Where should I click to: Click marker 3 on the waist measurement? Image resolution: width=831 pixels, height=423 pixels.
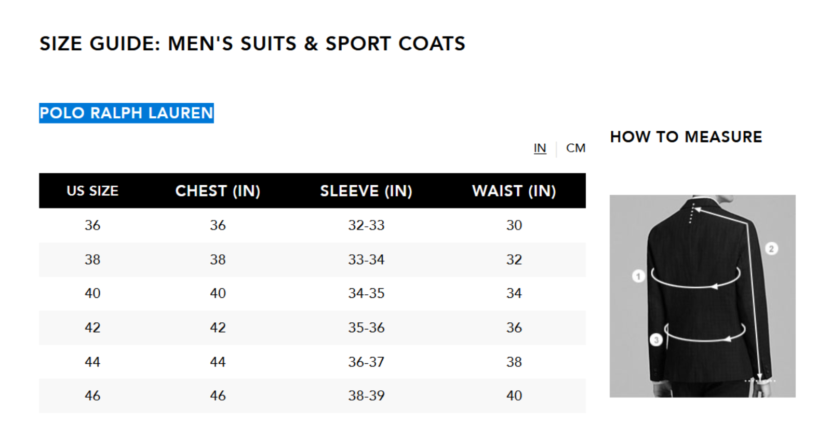[656, 340]
